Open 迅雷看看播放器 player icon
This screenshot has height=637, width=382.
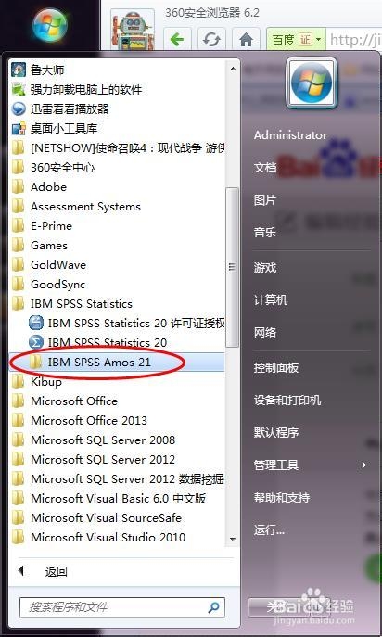click(19, 108)
